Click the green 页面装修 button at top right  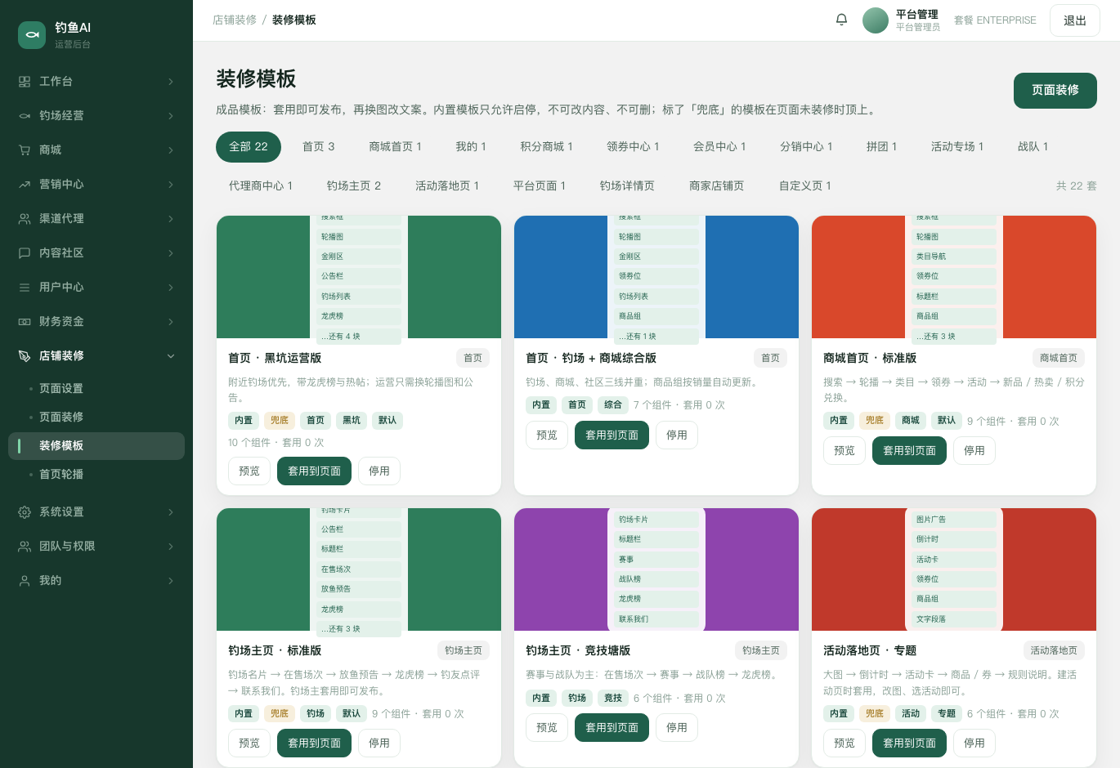(1055, 91)
